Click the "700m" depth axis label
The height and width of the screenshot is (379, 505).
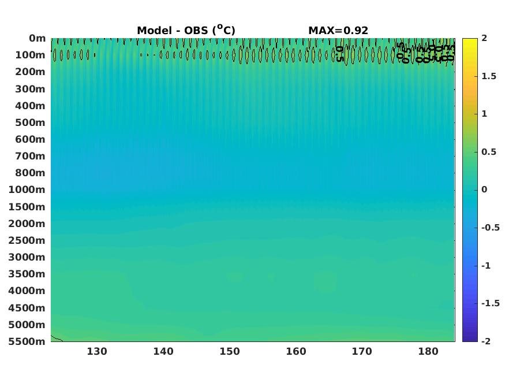(30, 156)
